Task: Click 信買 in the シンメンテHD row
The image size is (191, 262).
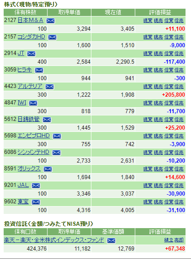Action: 169,153
